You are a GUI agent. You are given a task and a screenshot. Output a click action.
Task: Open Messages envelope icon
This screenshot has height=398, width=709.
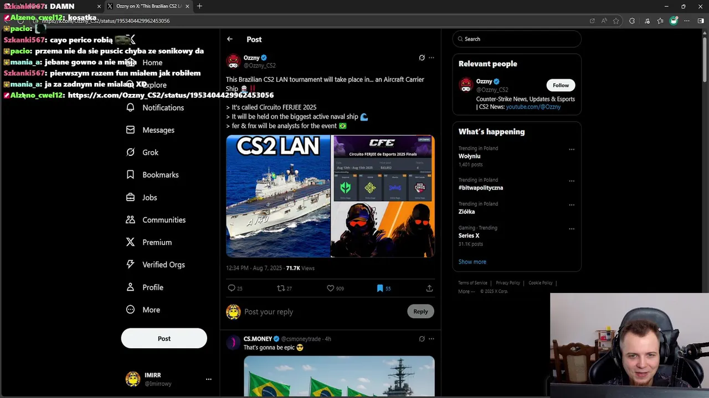click(130, 130)
